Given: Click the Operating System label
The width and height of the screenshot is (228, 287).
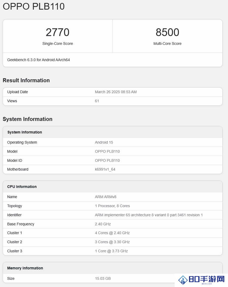Looking at the screenshot, I should click(22, 142).
